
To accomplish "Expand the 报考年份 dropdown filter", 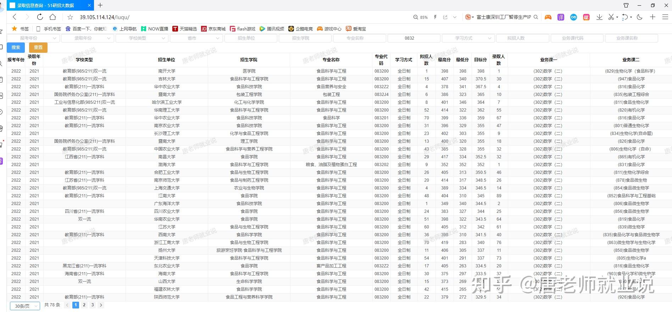I will point(33,38).
